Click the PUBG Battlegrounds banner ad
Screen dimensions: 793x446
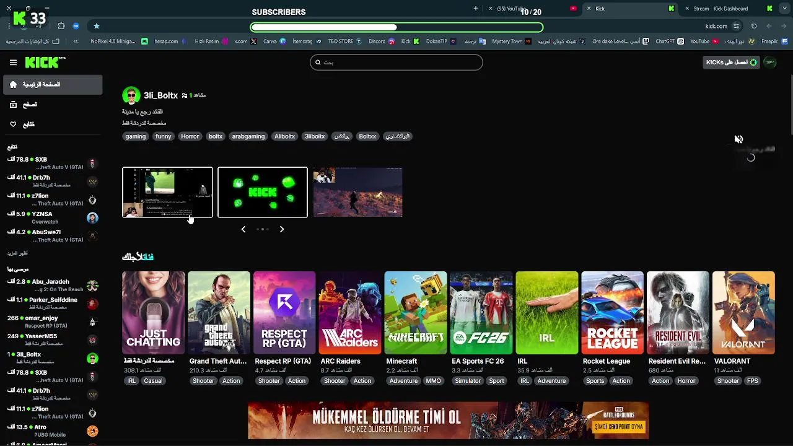(449, 421)
